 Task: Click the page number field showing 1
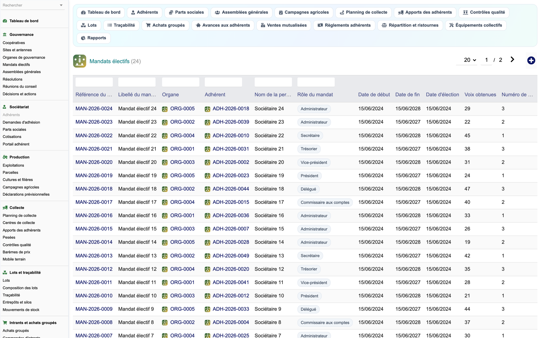click(486, 60)
